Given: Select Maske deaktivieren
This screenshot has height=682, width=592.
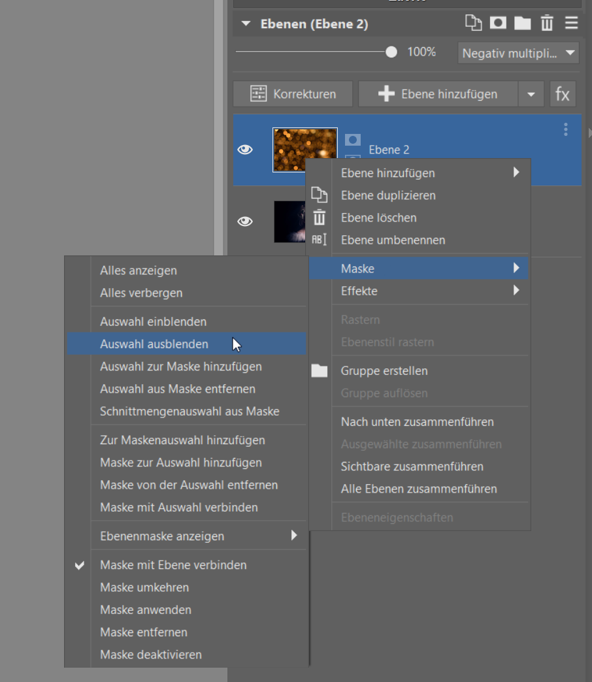Looking at the screenshot, I should [x=187, y=655].
